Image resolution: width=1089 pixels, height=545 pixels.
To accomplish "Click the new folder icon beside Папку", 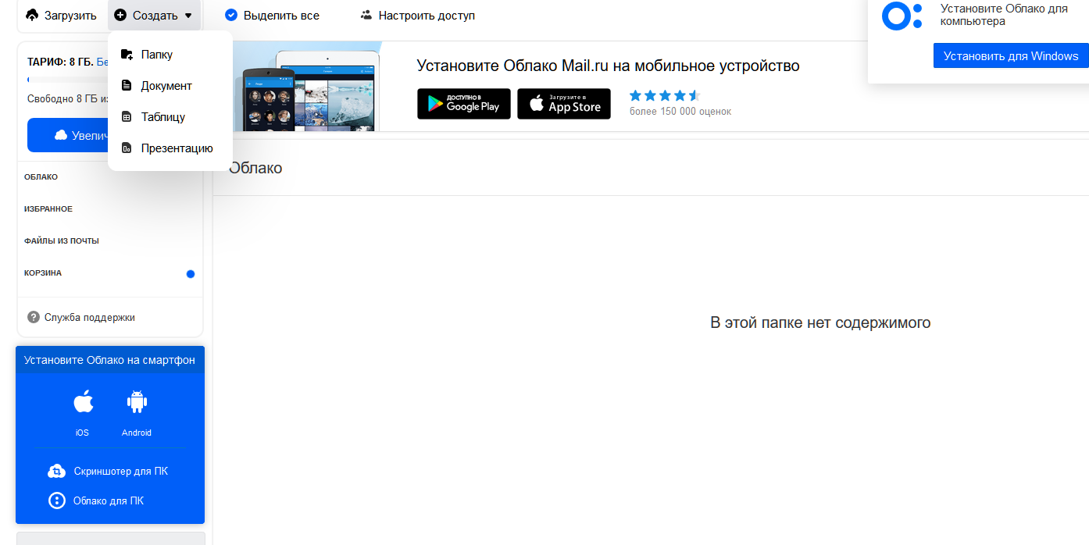I will [127, 55].
